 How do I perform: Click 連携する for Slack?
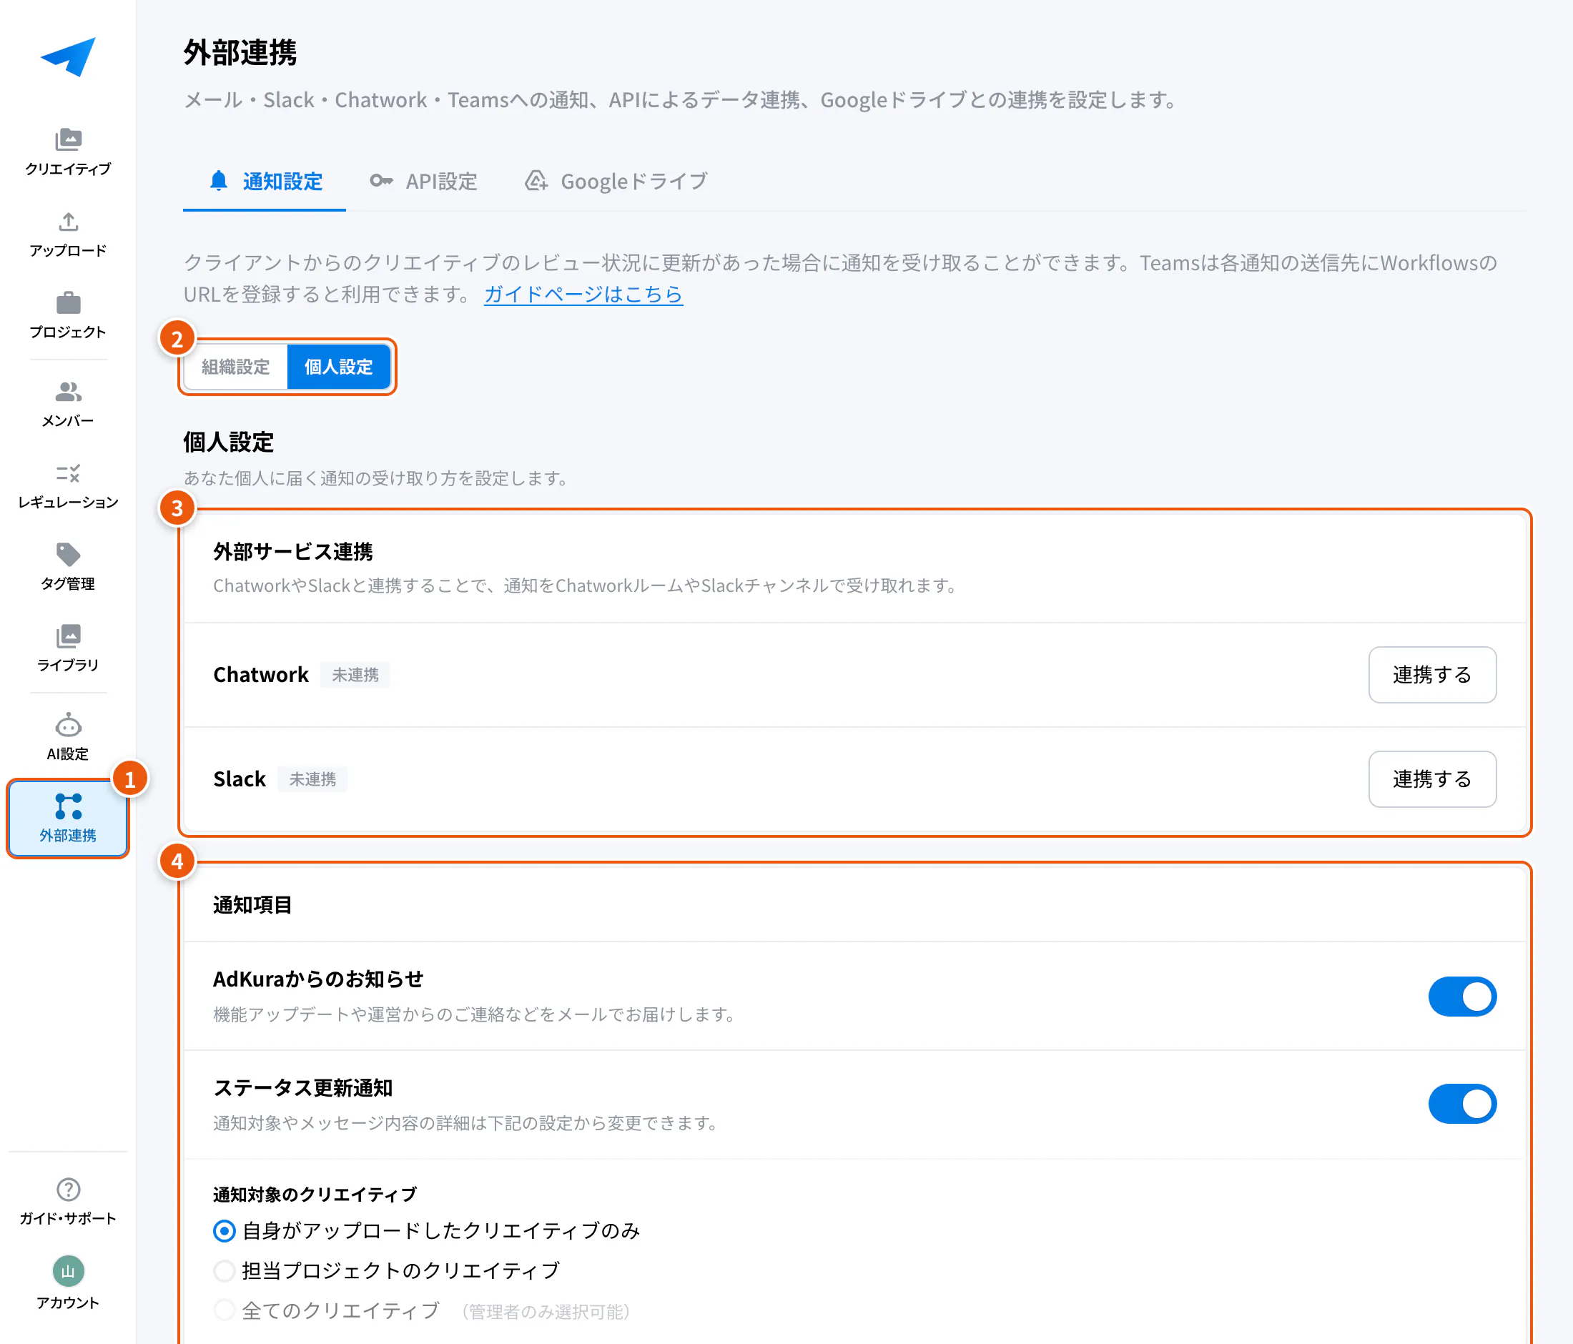pos(1432,779)
